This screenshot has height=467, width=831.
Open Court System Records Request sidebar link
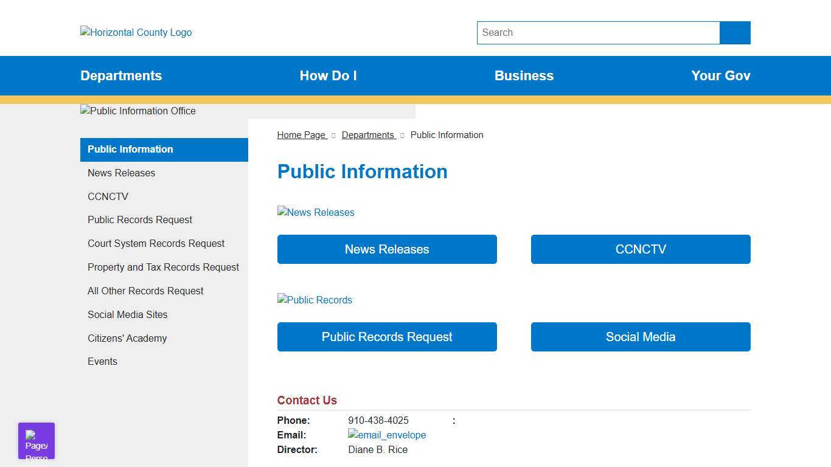click(156, 243)
